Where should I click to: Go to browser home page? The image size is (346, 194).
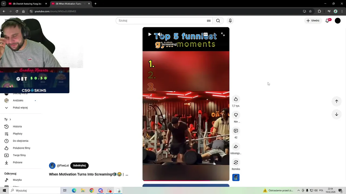[23, 11]
